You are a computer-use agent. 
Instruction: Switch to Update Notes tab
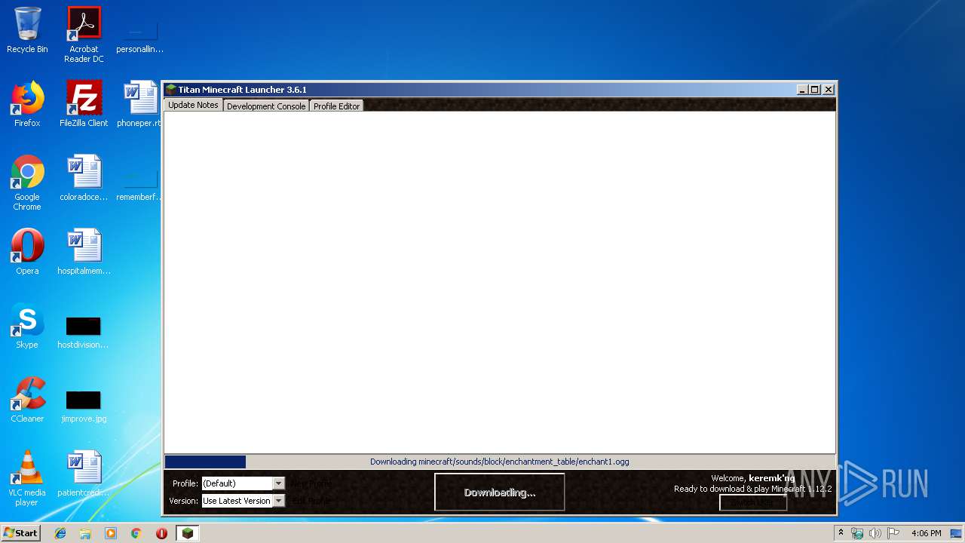193,106
